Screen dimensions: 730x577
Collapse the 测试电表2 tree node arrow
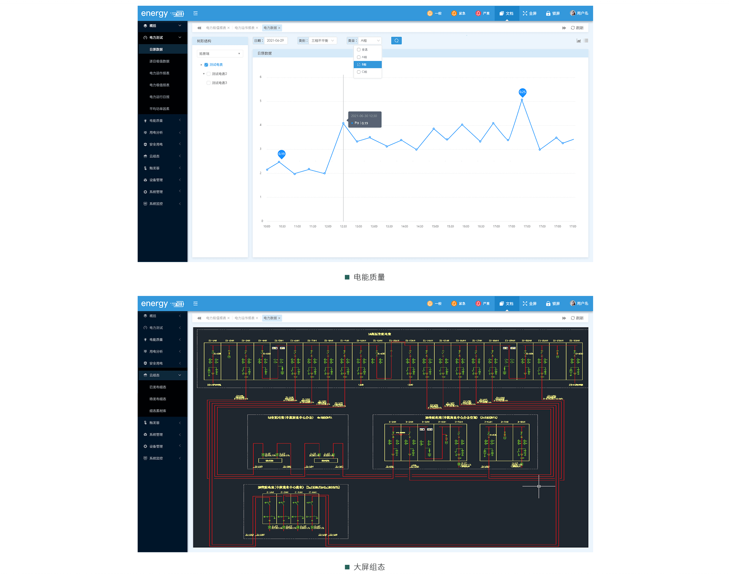(x=204, y=74)
